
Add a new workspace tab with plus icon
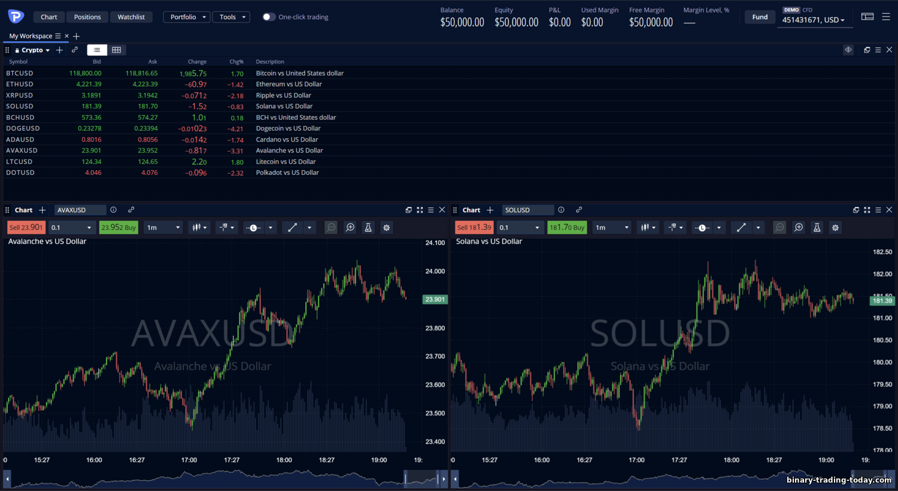[x=77, y=37]
